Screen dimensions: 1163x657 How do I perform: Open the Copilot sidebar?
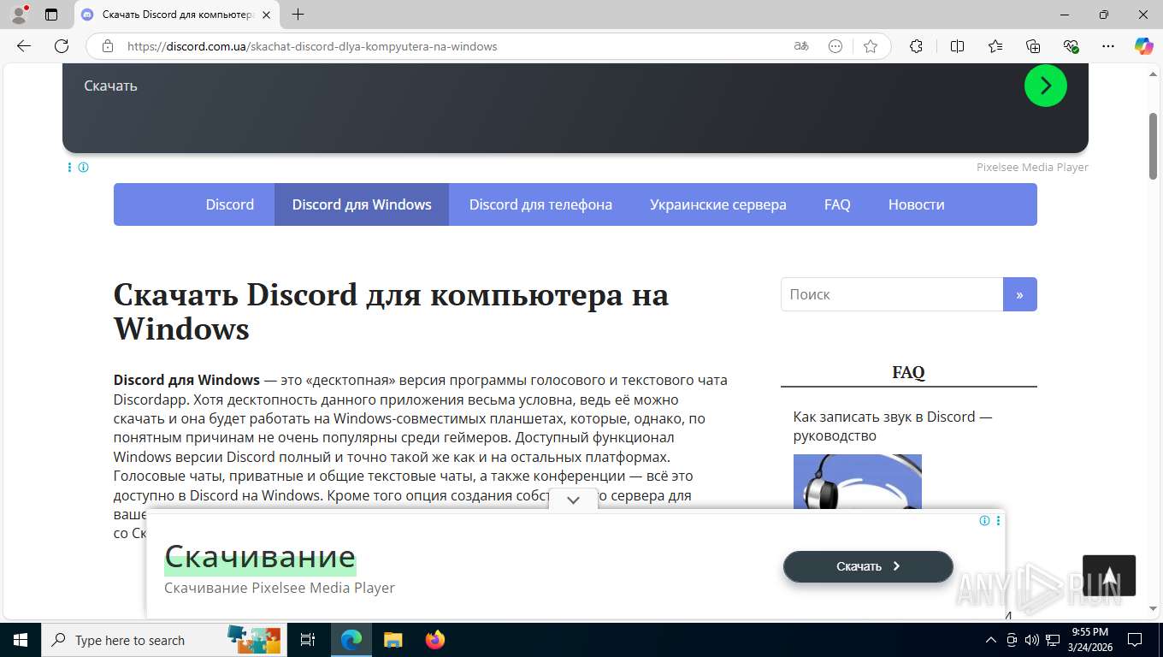click(1143, 46)
